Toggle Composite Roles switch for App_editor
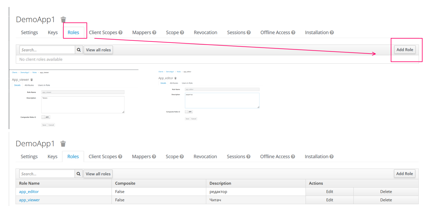This screenshot has width=426, height=206. point(189,112)
